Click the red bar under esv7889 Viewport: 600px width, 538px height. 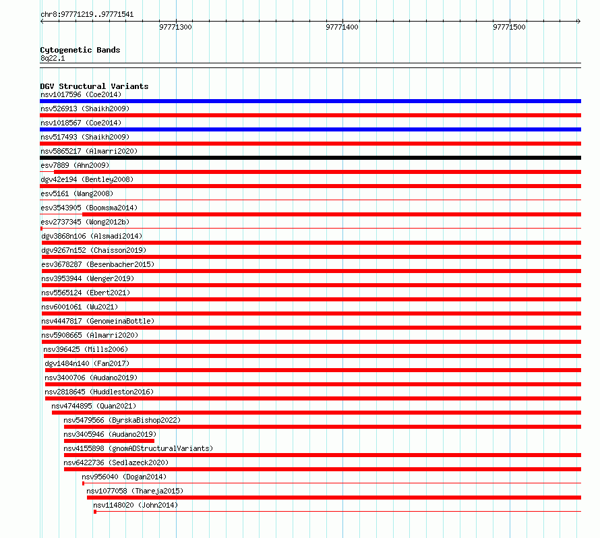(318, 172)
